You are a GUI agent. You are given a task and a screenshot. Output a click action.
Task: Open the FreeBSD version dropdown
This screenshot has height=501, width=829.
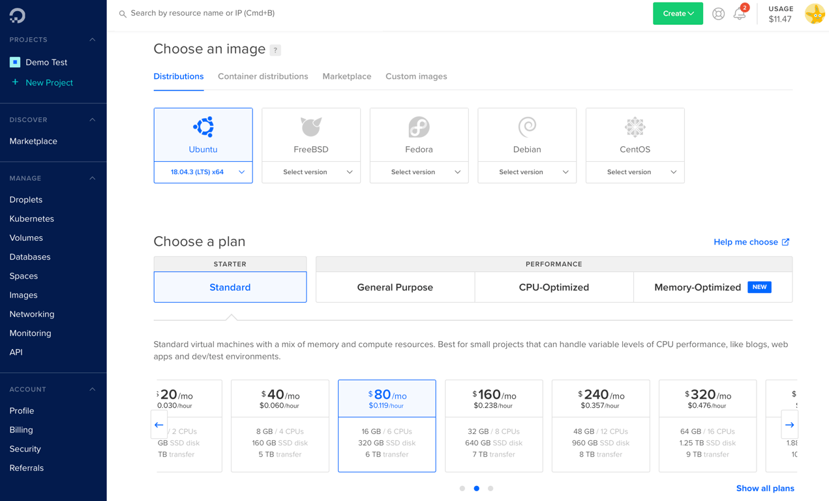(x=311, y=172)
